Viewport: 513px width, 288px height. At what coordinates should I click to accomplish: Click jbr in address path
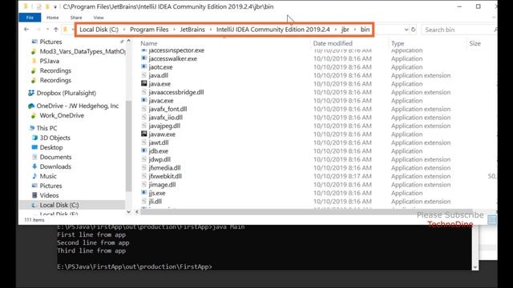pos(345,30)
